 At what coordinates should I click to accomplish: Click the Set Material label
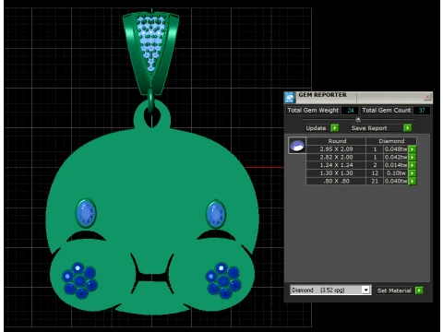click(394, 290)
